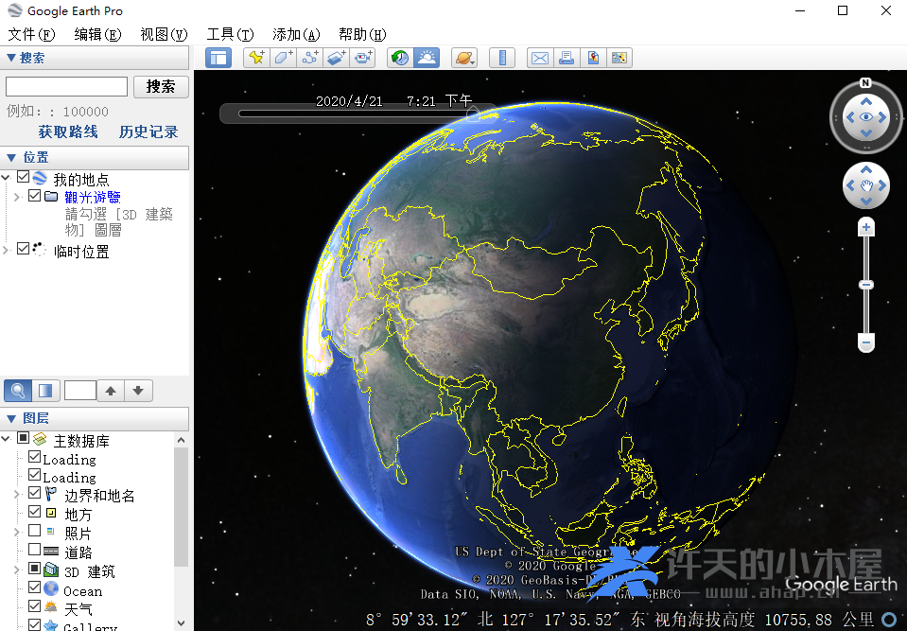
Task: Click the transparency adjust button beside magnifier
Action: [x=45, y=391]
